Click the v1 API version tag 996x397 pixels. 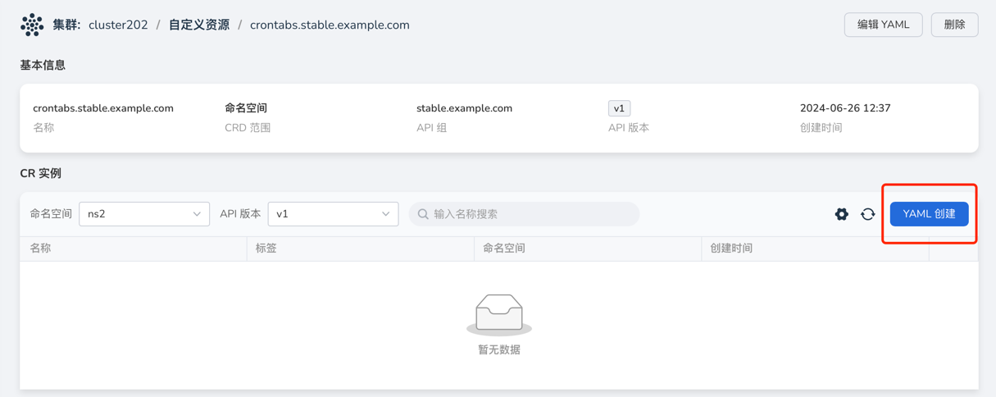point(619,108)
